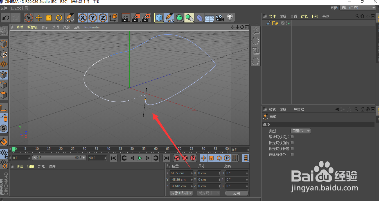Toggle 样条 object visibility dots
The image size is (379, 201).
(x=286, y=23)
